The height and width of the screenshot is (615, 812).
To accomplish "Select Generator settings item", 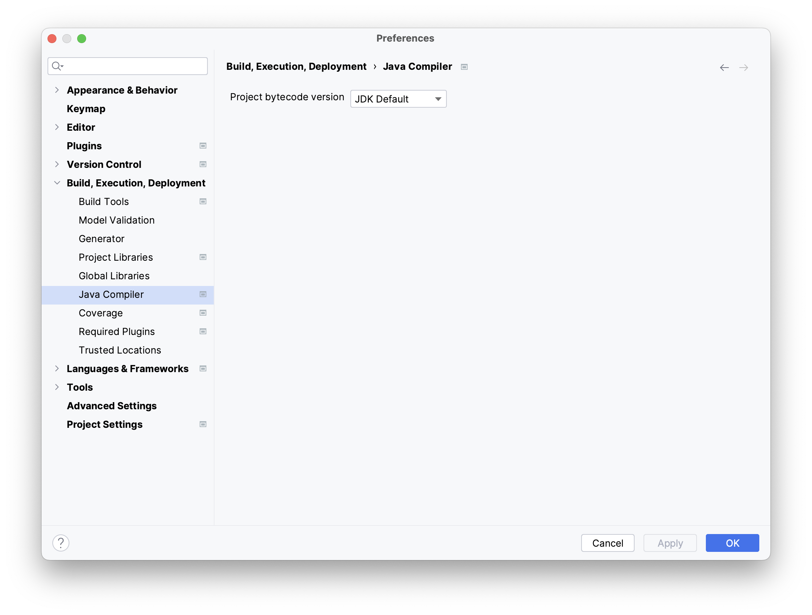I will pos(102,239).
